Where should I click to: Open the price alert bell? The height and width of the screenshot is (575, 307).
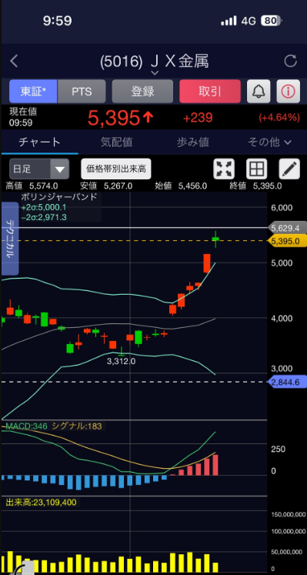[259, 91]
